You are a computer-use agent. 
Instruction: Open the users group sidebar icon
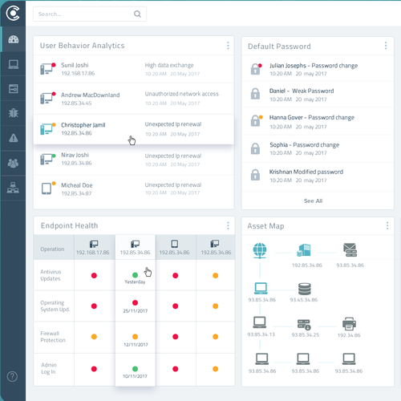[13, 163]
